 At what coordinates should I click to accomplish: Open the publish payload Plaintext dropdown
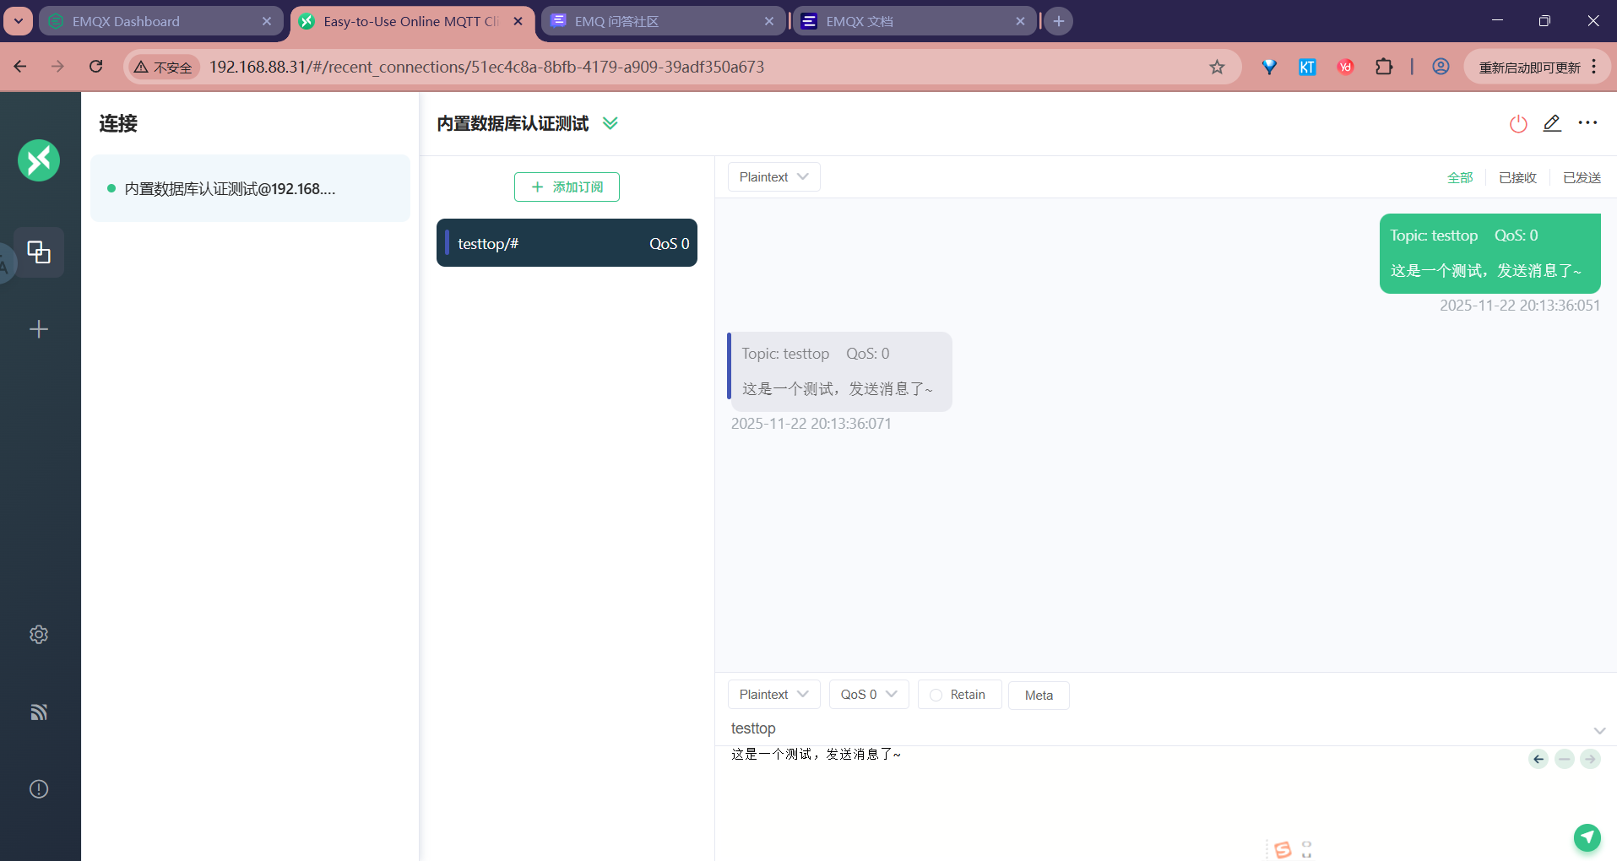pyautogui.click(x=773, y=695)
